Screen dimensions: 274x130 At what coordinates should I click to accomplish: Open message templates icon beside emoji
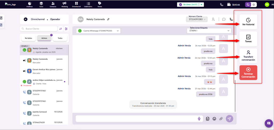tap(208, 119)
